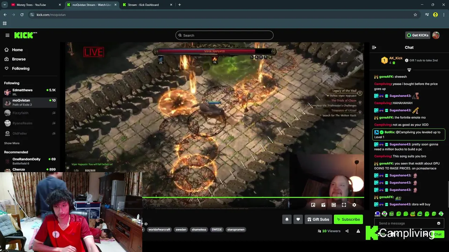Click the Gift Subs button

pyautogui.click(x=318, y=219)
